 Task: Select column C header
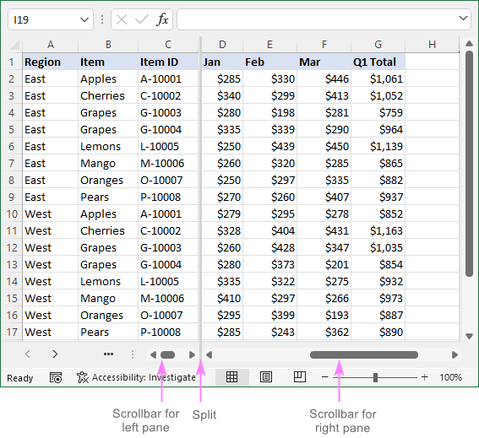pyautogui.click(x=168, y=45)
